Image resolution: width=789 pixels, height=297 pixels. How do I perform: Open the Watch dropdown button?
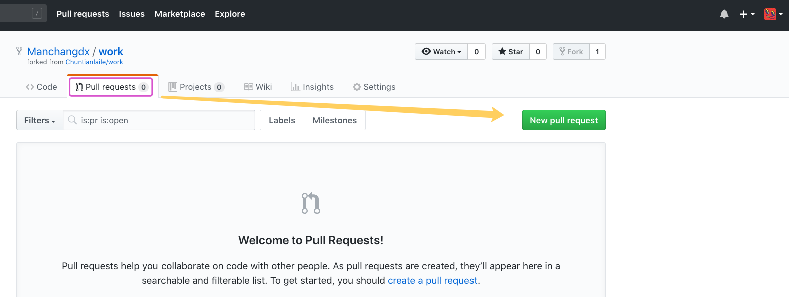tap(441, 52)
